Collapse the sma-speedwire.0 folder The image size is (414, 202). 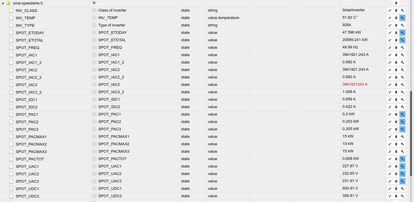click(3, 3)
